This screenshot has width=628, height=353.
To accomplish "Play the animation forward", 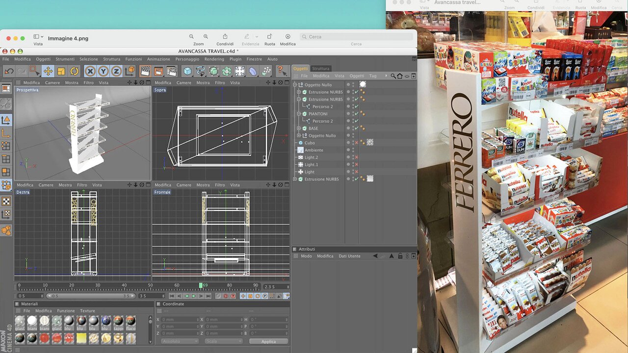I will (193, 296).
